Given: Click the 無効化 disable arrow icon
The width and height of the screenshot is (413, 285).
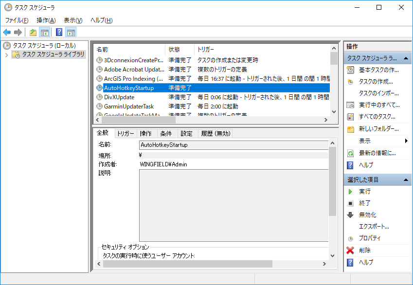Looking at the screenshot, I should click(350, 215).
